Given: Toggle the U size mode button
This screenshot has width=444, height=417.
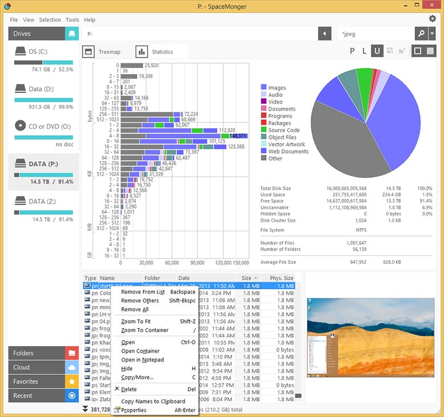Looking at the screenshot, I should pos(377,51).
